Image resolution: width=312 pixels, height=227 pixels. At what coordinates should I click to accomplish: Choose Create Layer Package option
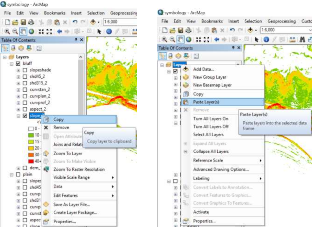point(79,213)
